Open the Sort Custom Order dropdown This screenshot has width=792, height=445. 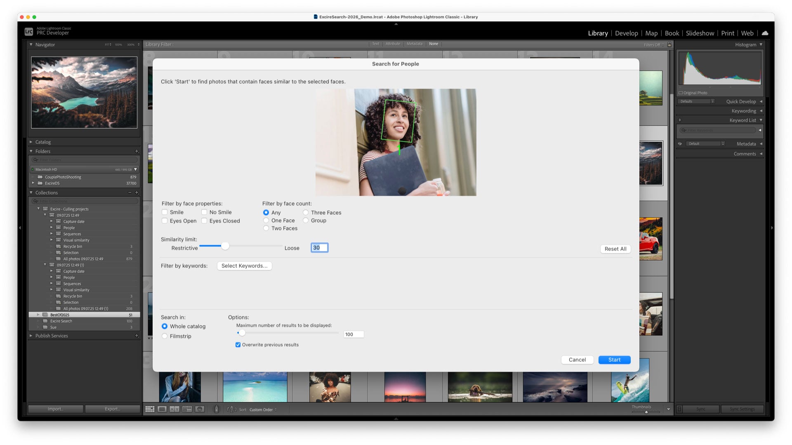[263, 410]
